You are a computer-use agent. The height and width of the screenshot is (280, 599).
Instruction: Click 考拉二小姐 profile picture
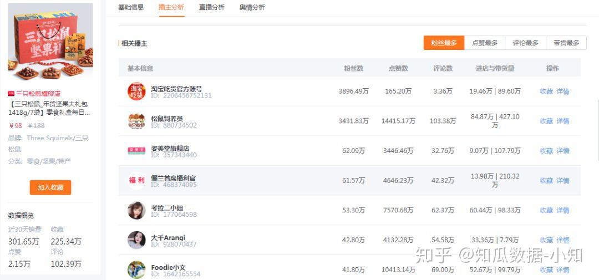tap(136, 211)
